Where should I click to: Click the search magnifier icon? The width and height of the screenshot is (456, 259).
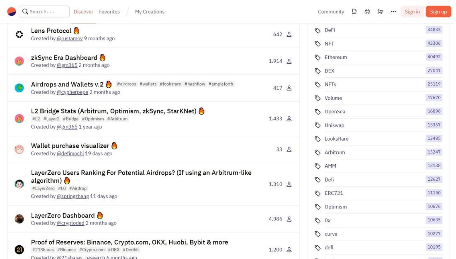25,12
